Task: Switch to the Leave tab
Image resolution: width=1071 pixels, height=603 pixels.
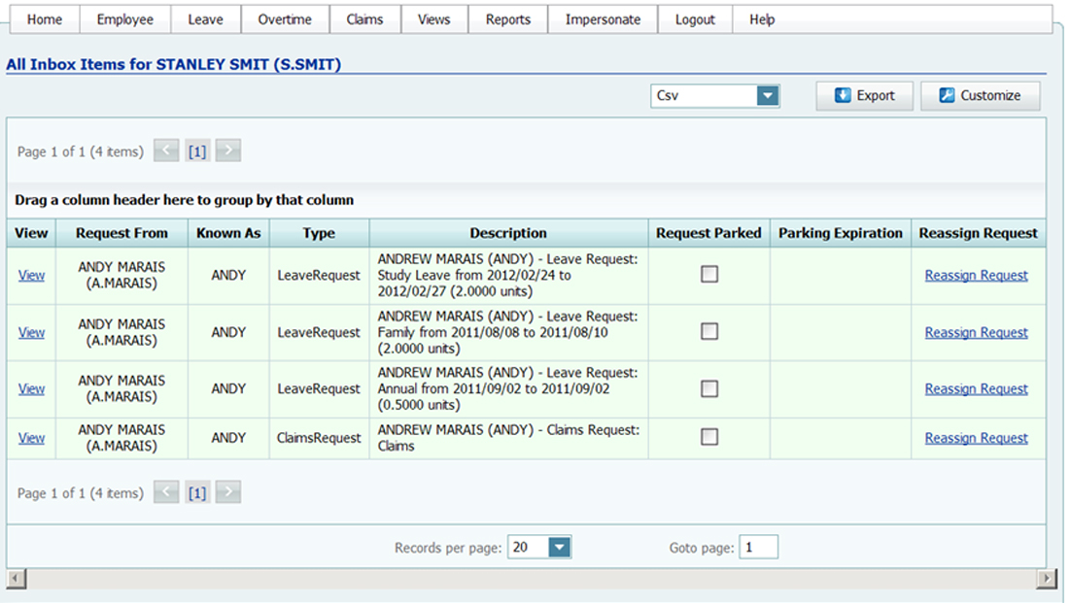Action: (205, 18)
